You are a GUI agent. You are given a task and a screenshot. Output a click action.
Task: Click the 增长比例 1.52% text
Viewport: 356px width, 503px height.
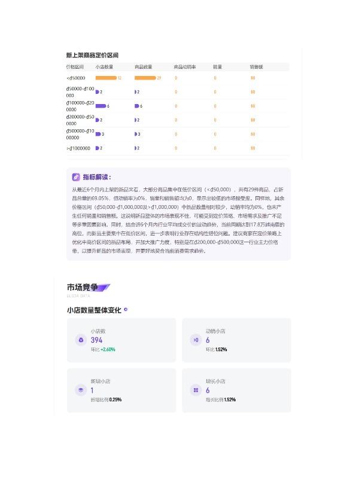click(221, 400)
